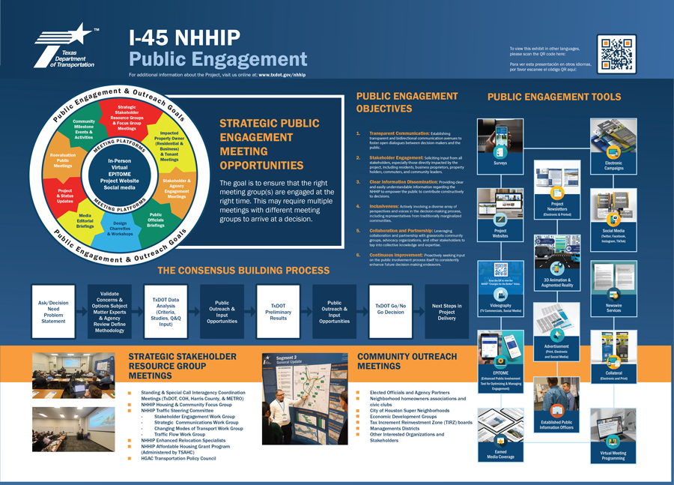
Task: Open the www.txdot.gov/nhhip link
Action: (282, 75)
